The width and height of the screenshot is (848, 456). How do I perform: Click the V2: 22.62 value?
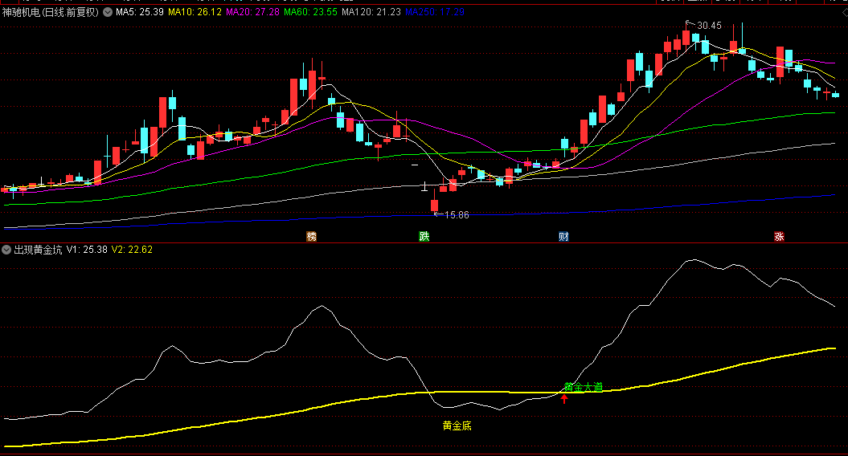(132, 250)
